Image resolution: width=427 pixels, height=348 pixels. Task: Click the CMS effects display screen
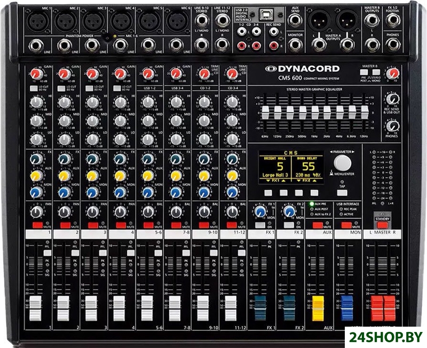(291, 167)
